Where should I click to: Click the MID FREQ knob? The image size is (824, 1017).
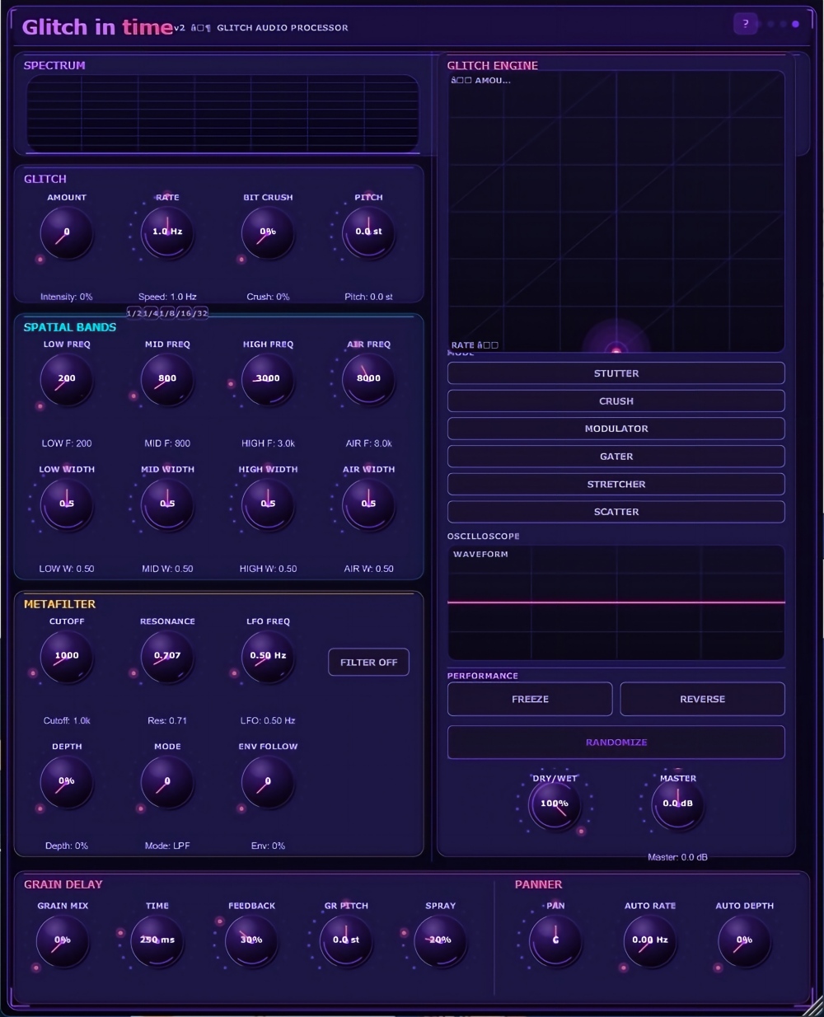(167, 379)
